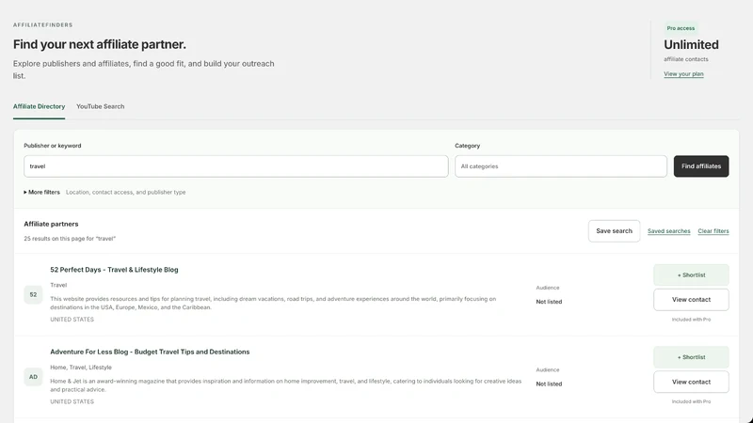Click the Save search button

coord(615,231)
